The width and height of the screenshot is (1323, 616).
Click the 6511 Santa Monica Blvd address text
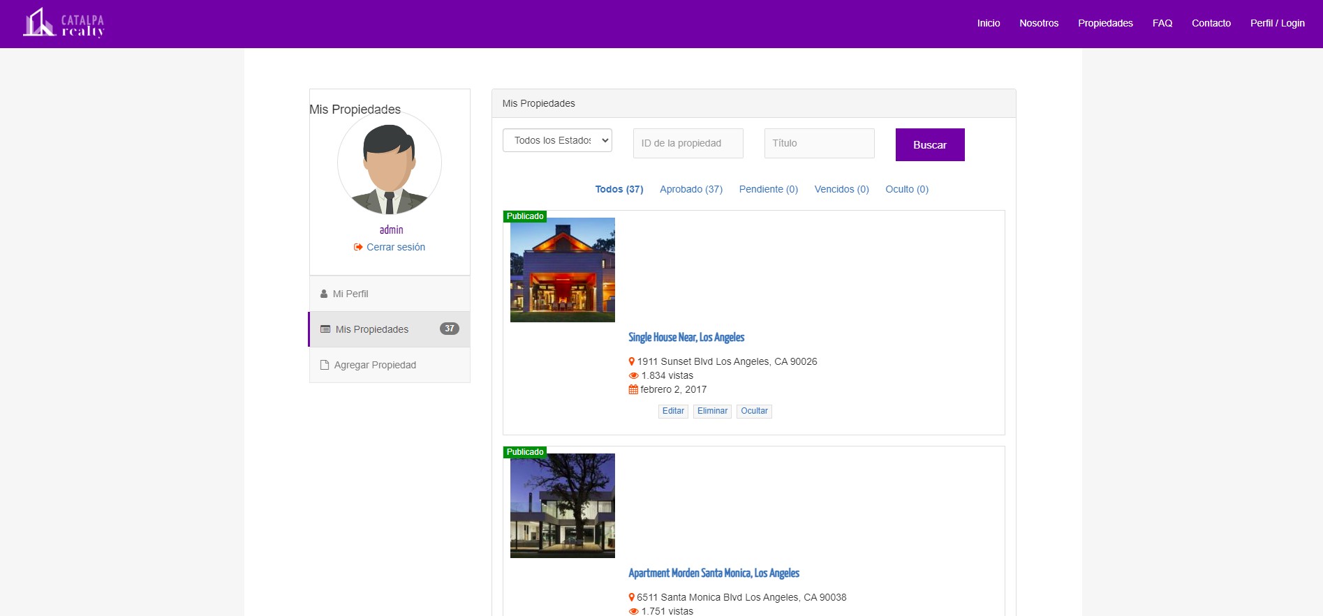coord(741,597)
